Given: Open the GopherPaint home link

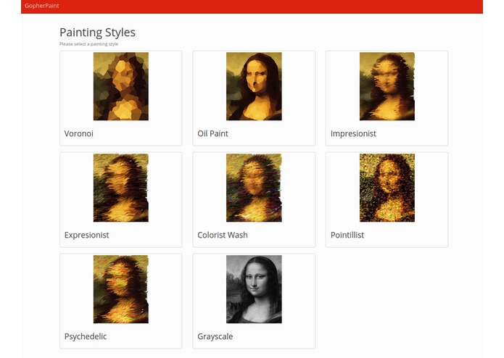Looking at the screenshot, I should [x=42, y=6].
